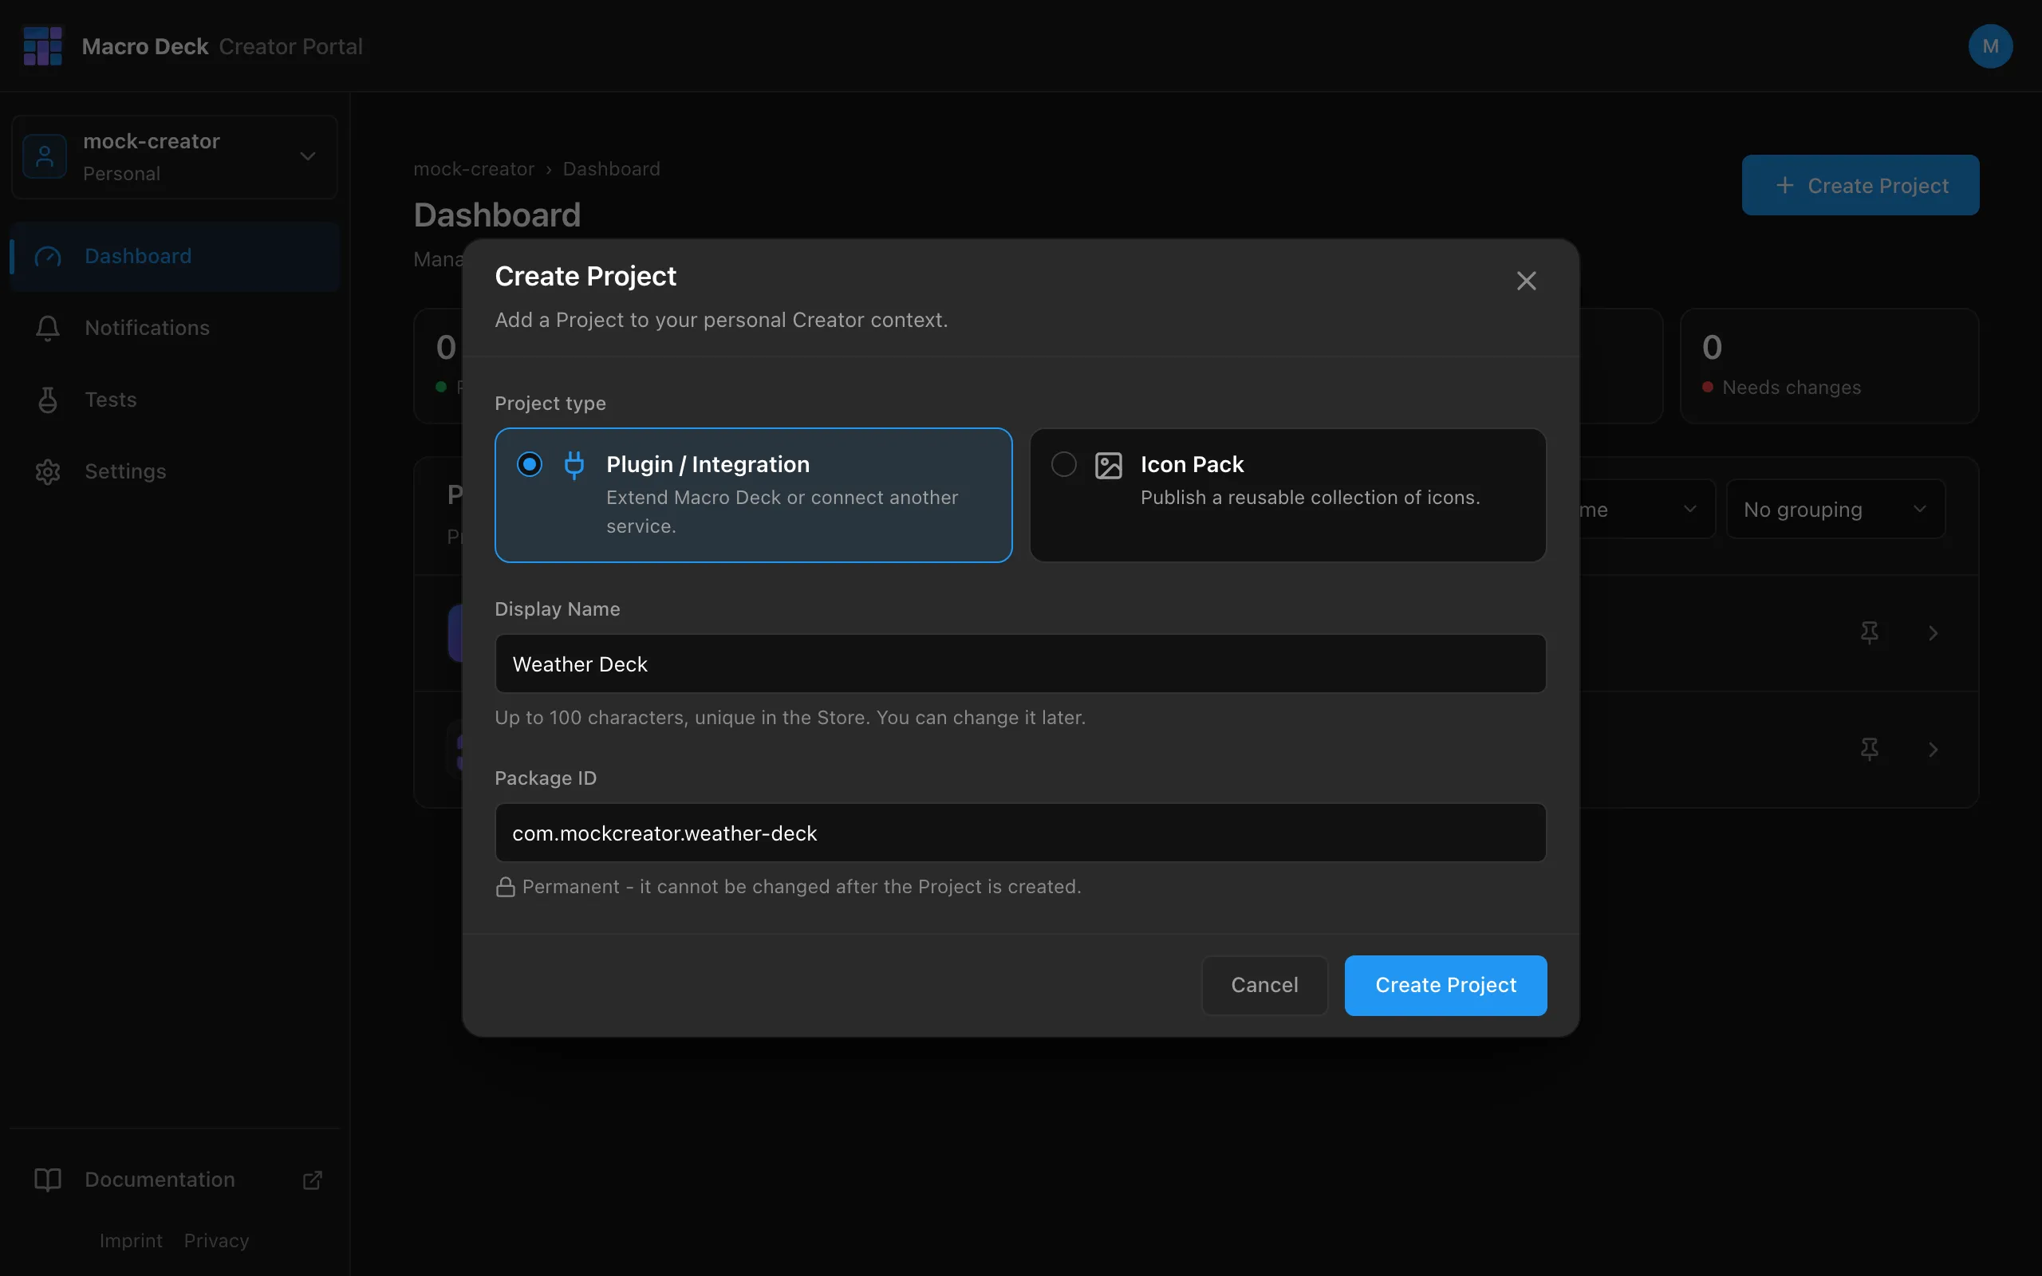Viewport: 2042px width, 1276px height.
Task: Click the Icon Pack card title
Action: click(1192, 464)
